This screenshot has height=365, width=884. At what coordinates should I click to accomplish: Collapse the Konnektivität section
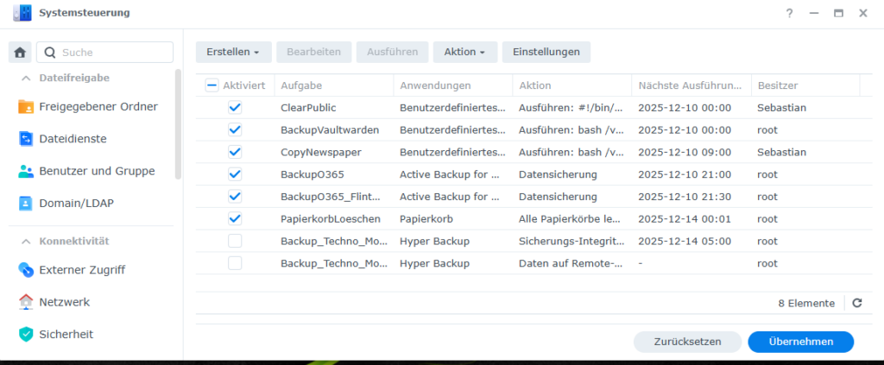pos(26,241)
